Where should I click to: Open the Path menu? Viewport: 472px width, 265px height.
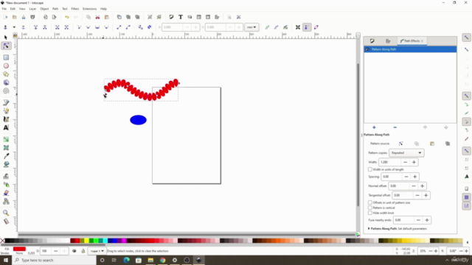pos(55,9)
